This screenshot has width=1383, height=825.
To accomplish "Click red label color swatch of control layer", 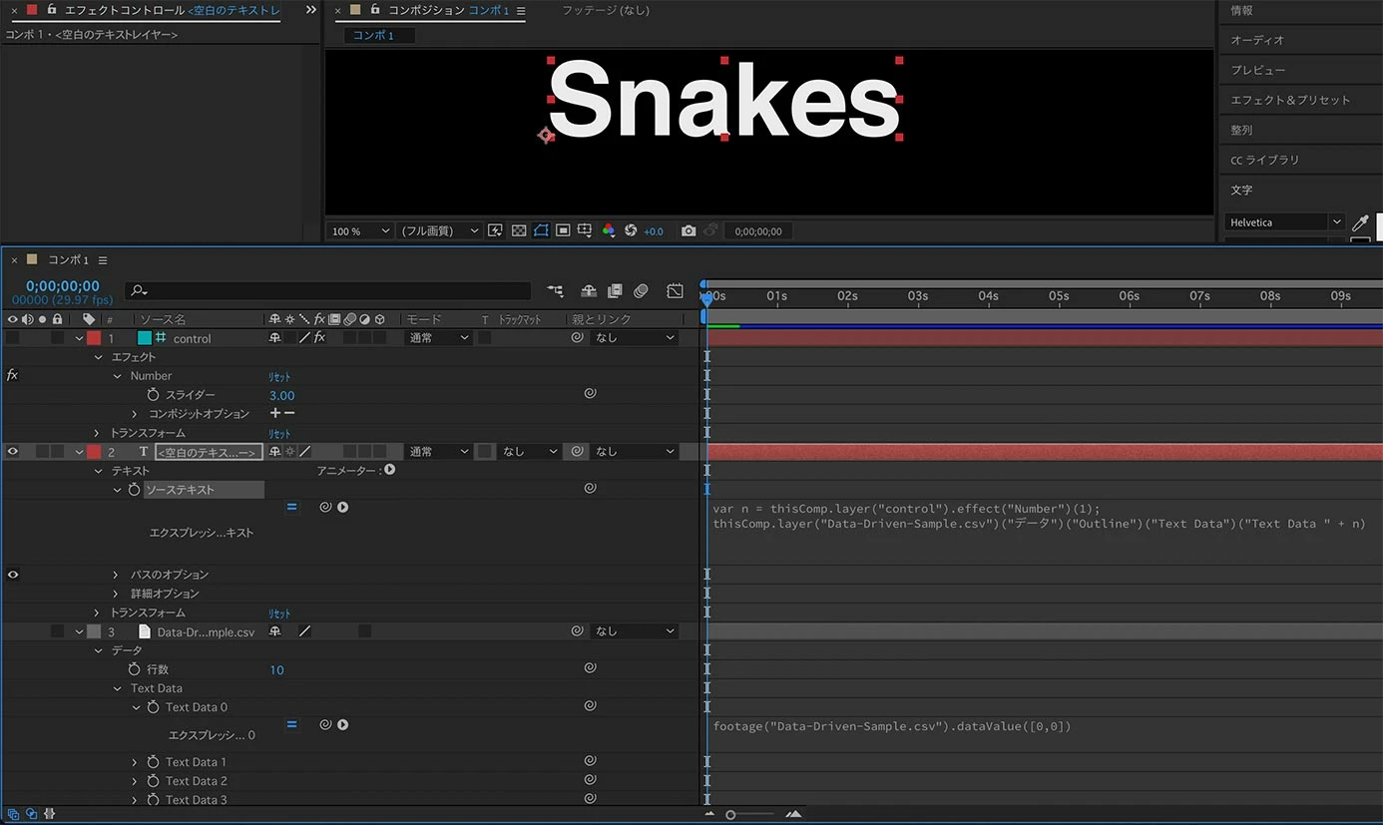I will point(94,338).
